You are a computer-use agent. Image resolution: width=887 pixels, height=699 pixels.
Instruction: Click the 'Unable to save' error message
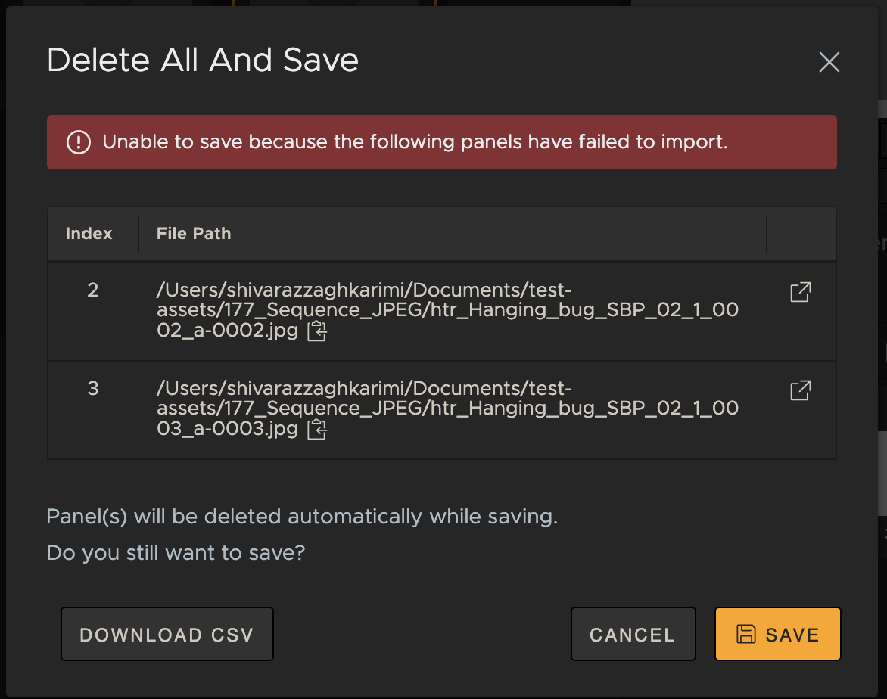click(x=415, y=142)
